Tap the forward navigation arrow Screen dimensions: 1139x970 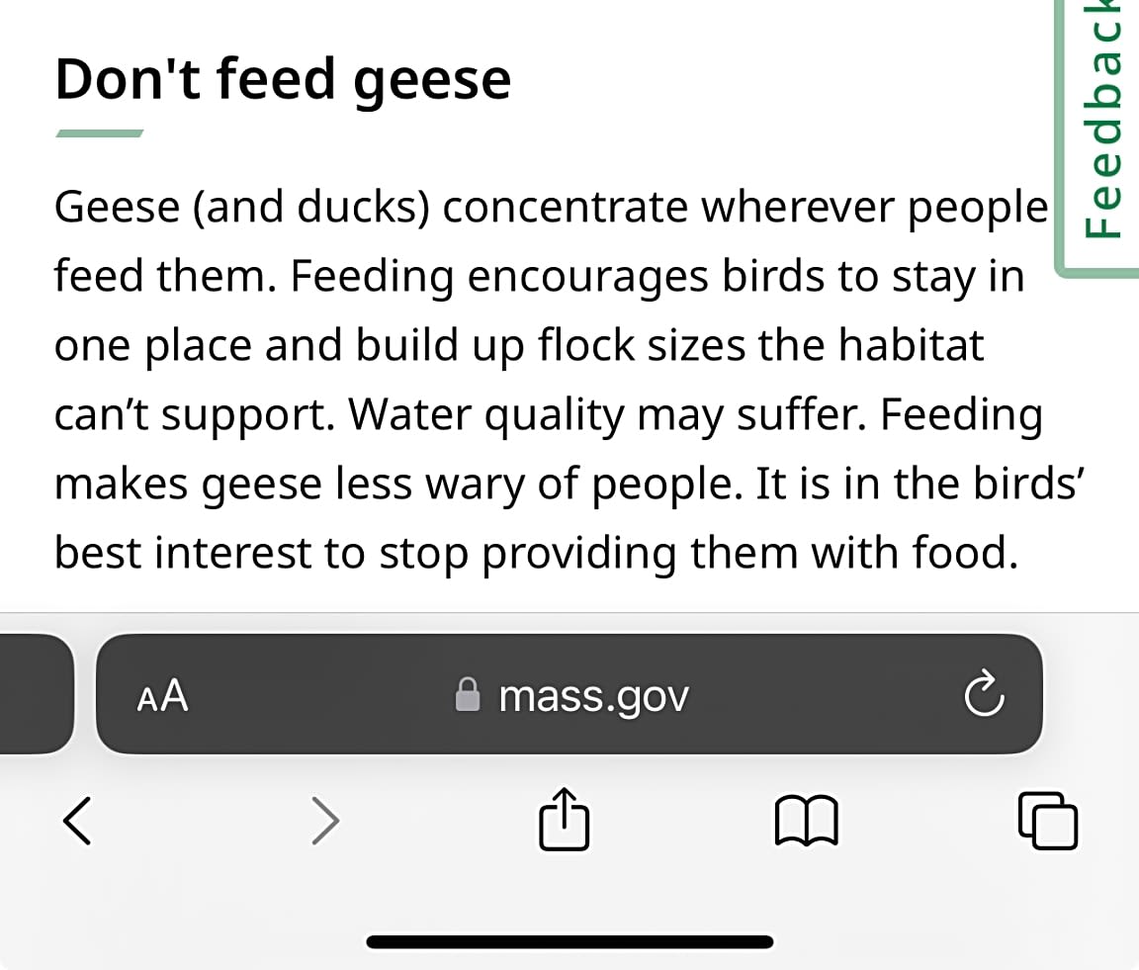(x=324, y=821)
